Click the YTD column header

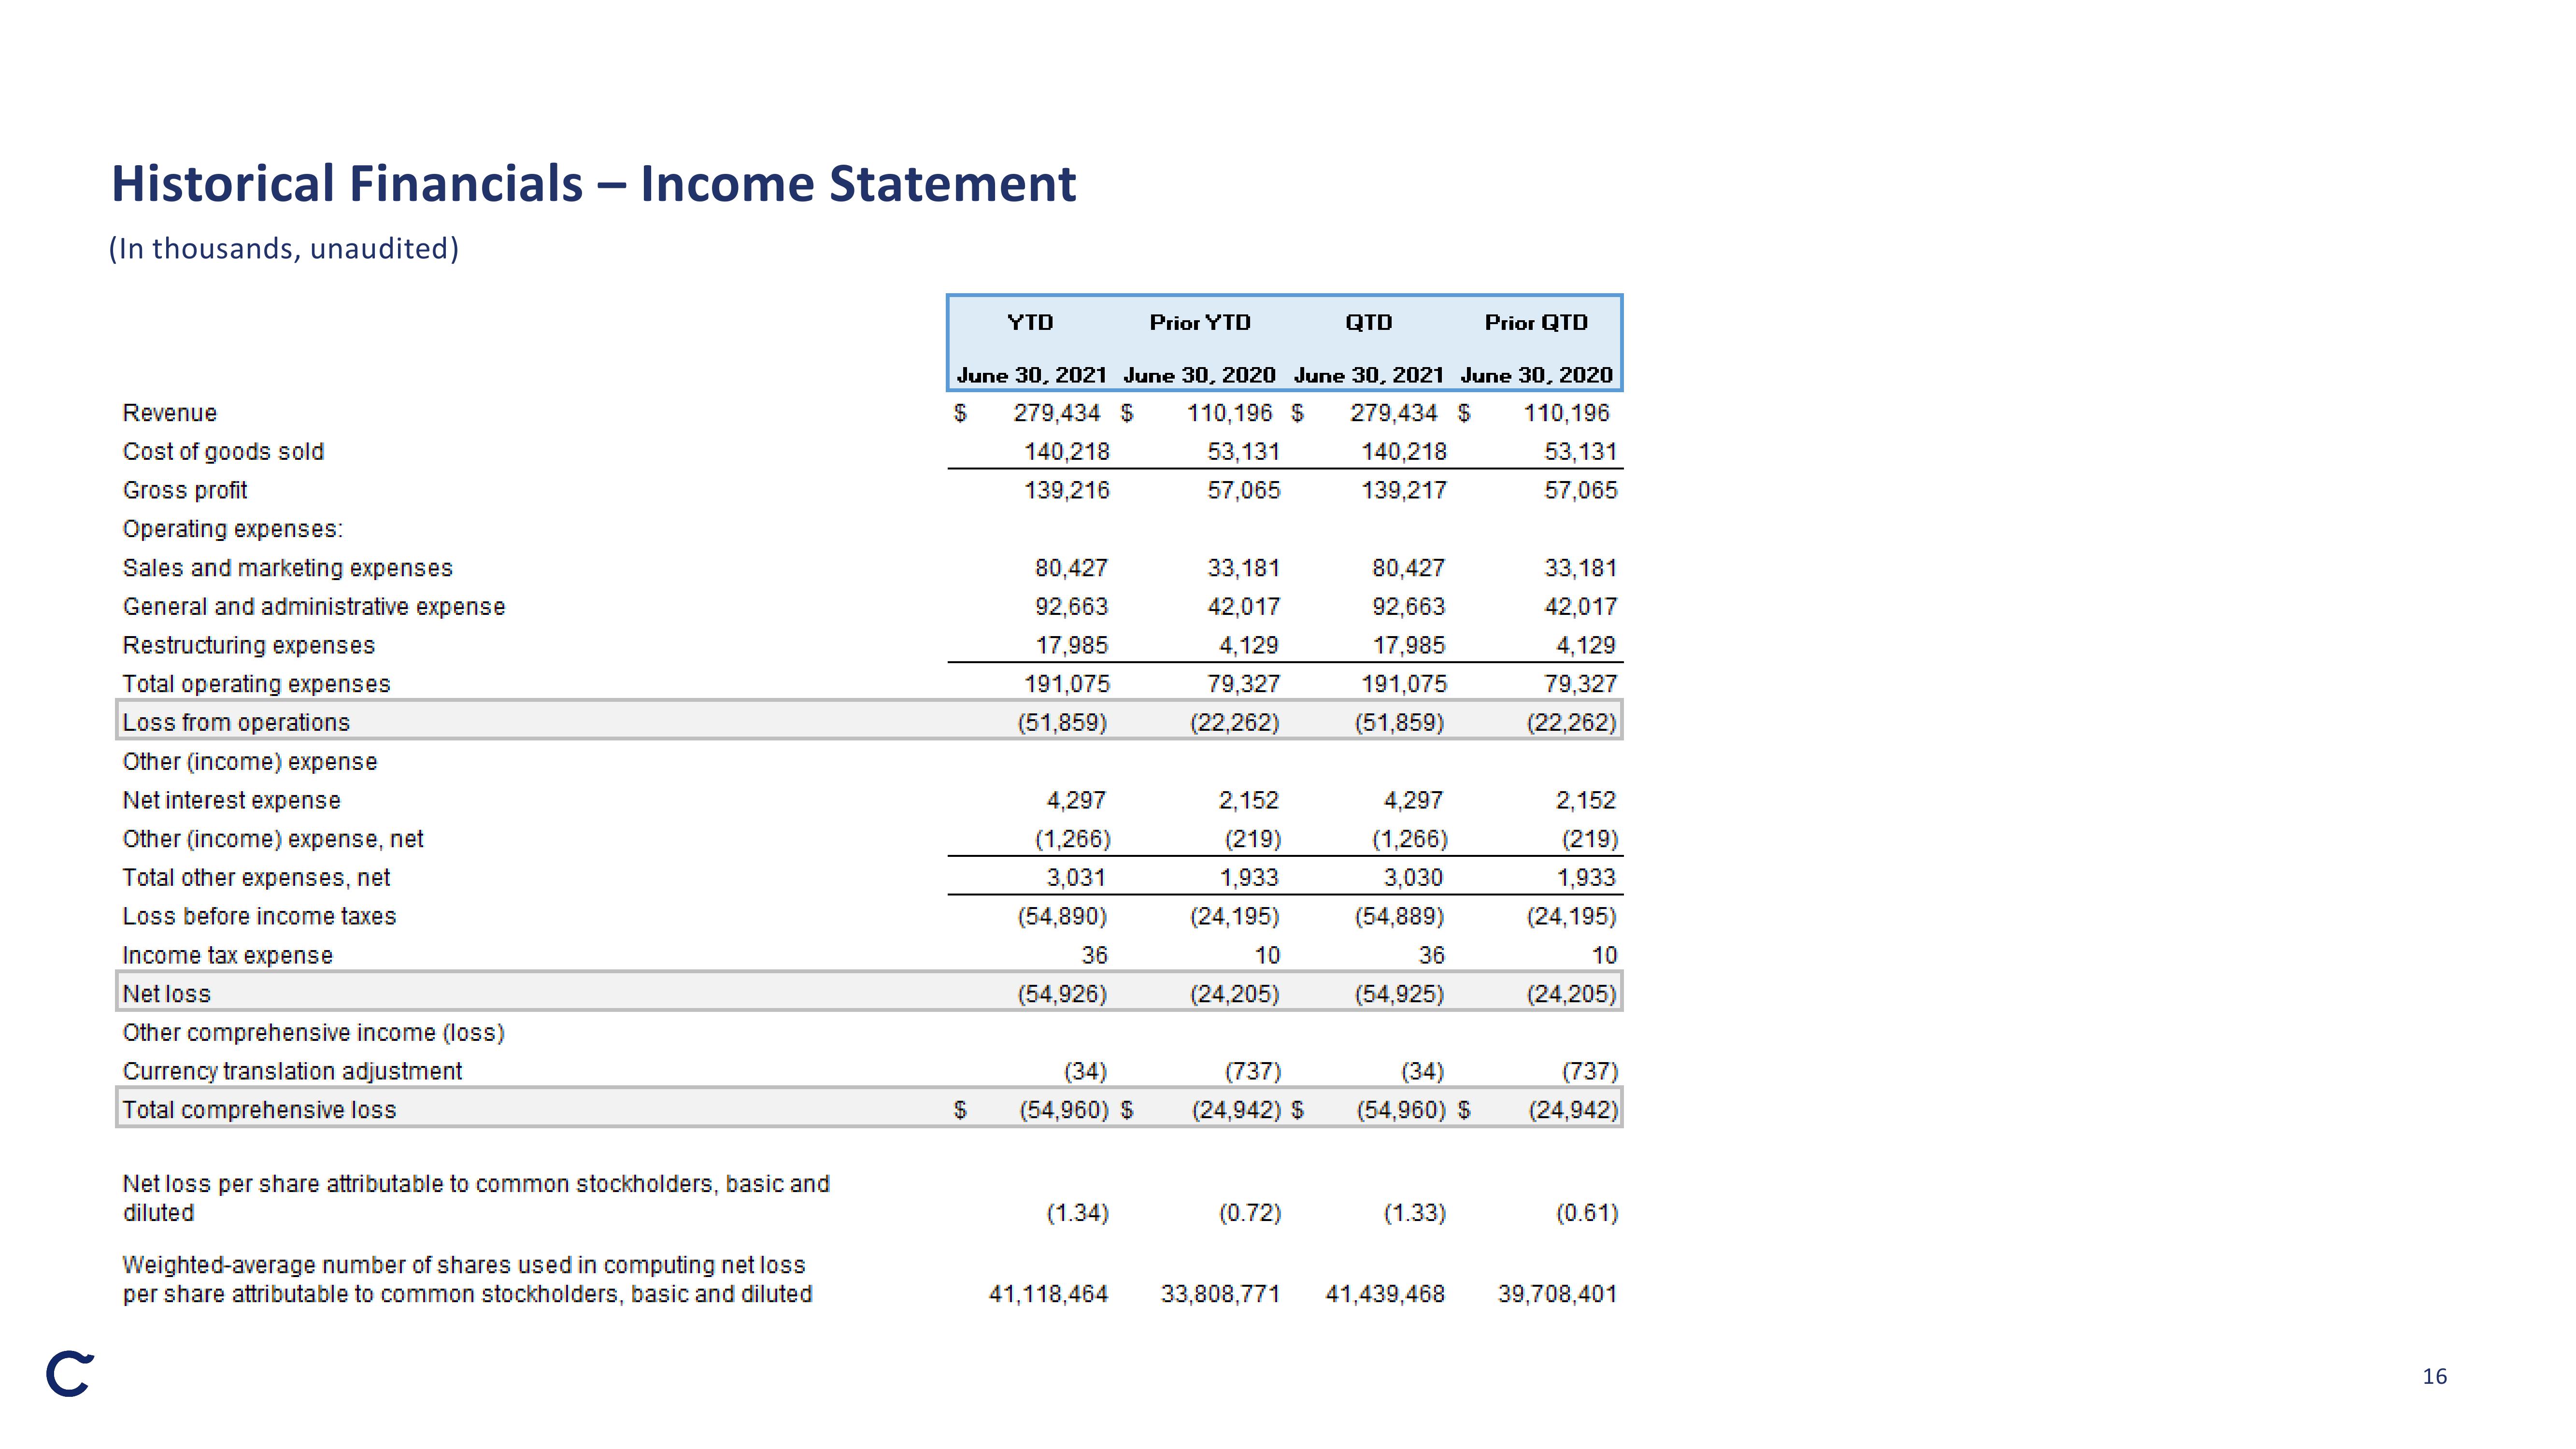tap(1030, 323)
